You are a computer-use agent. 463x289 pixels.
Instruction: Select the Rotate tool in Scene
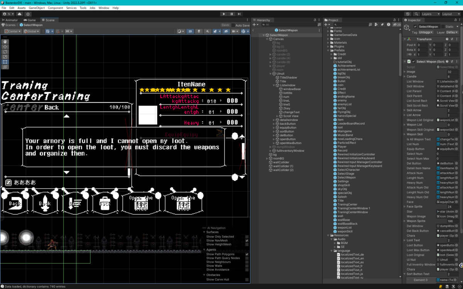5,51
